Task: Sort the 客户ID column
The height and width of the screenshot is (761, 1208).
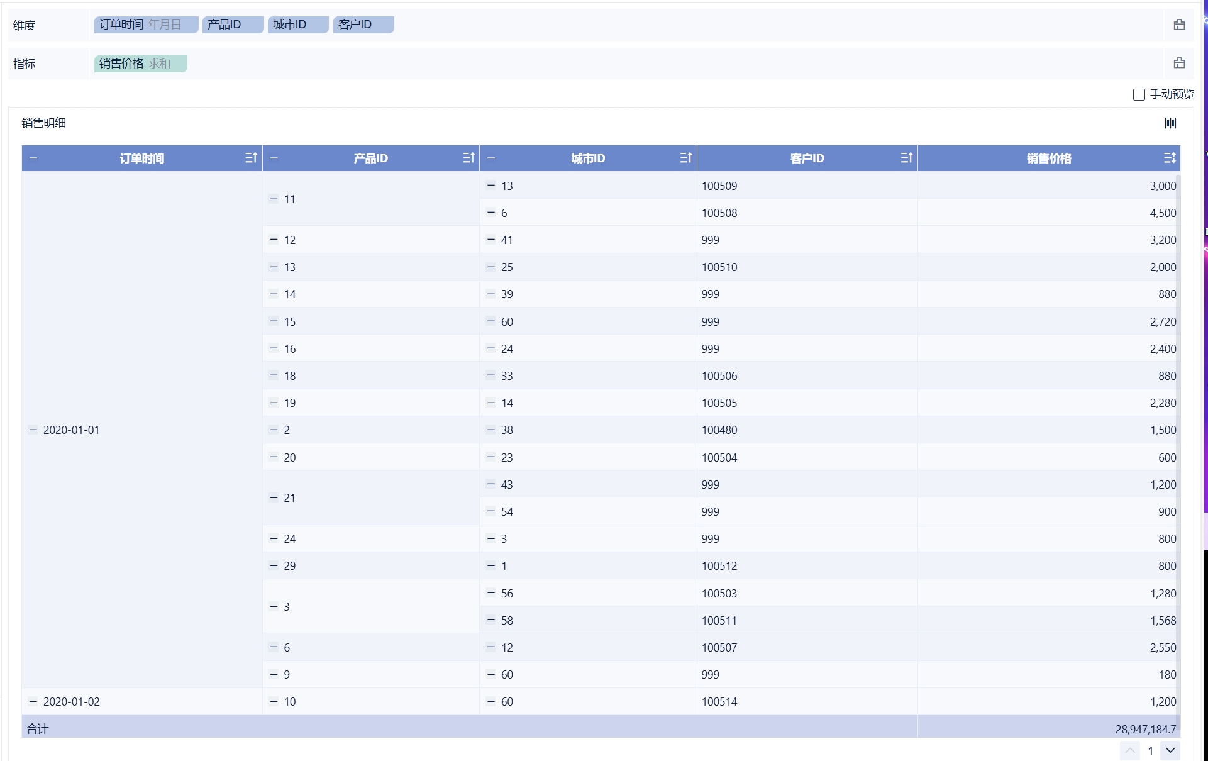Action: 906,158
